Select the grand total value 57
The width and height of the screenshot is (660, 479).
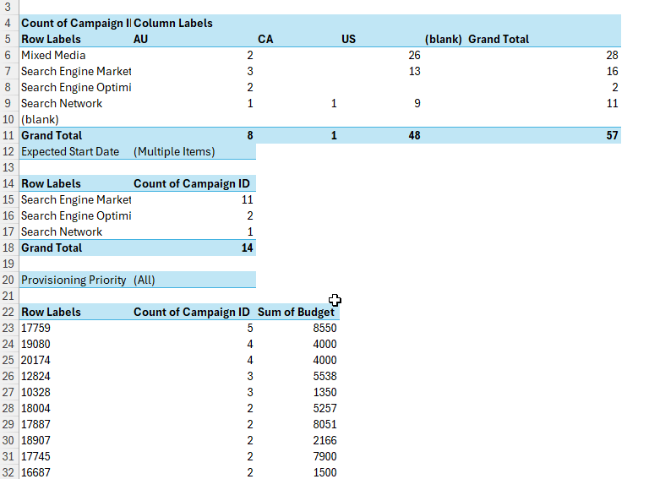coord(612,135)
